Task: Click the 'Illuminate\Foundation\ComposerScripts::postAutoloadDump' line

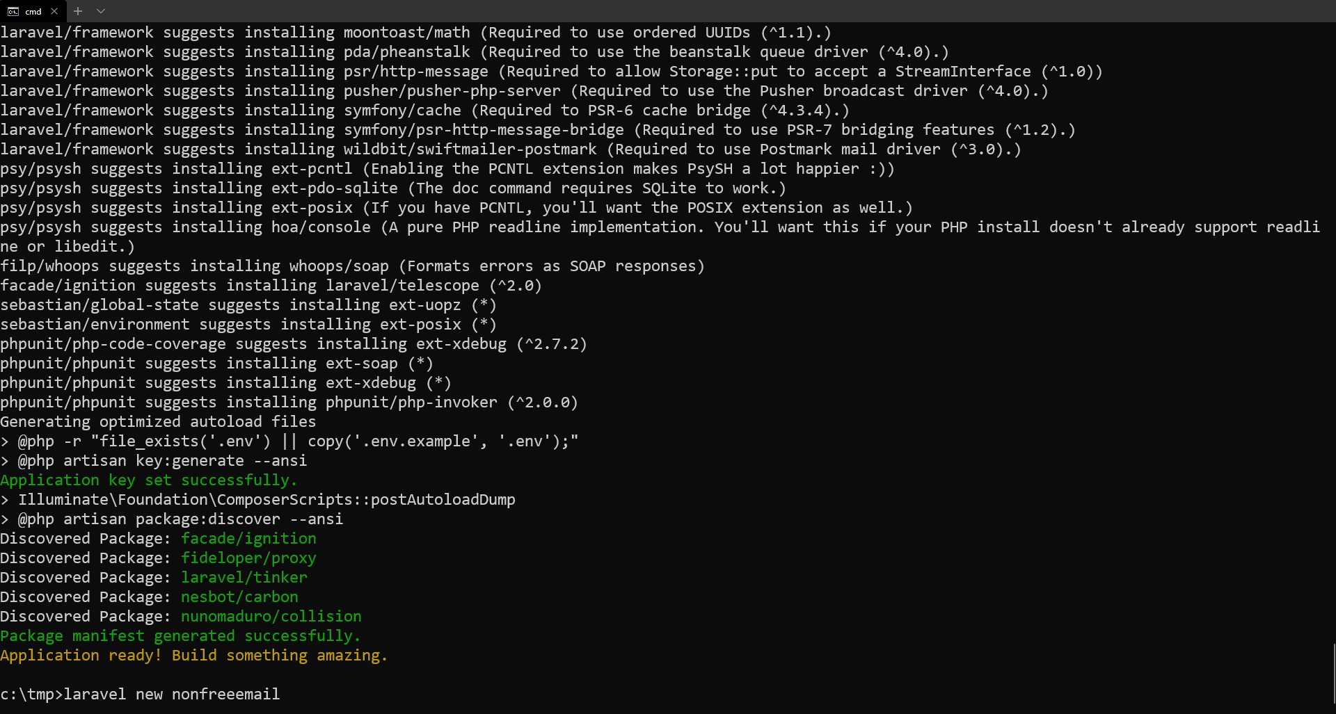Action: pos(267,499)
